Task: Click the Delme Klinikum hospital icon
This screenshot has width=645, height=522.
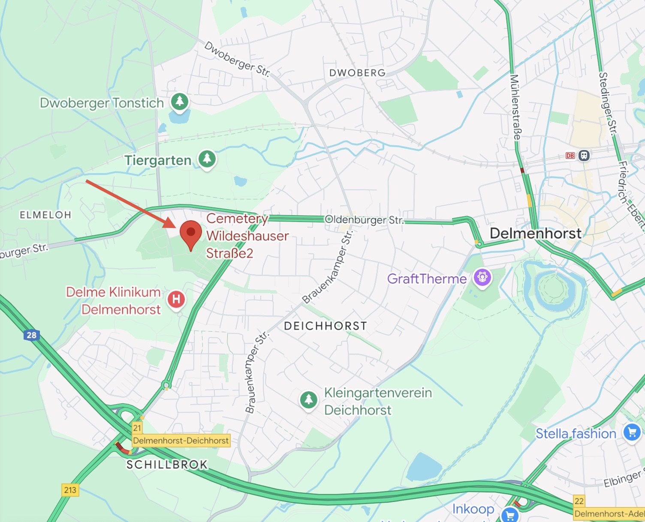Action: point(176,300)
